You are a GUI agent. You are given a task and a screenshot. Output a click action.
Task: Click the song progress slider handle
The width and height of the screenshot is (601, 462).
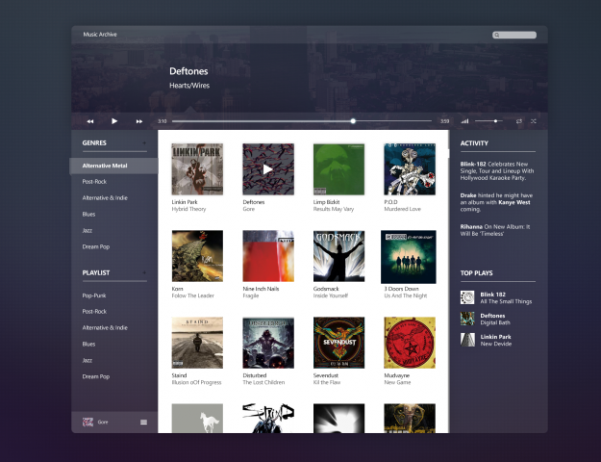(x=353, y=121)
